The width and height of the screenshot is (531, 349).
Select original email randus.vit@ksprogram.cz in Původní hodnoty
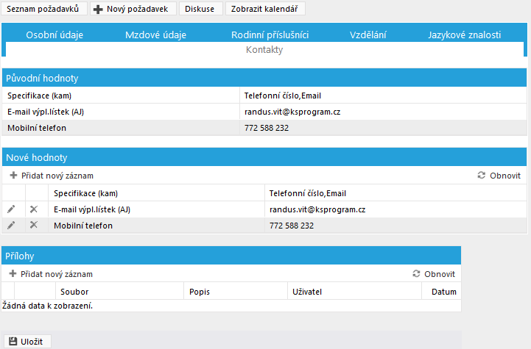click(x=292, y=112)
